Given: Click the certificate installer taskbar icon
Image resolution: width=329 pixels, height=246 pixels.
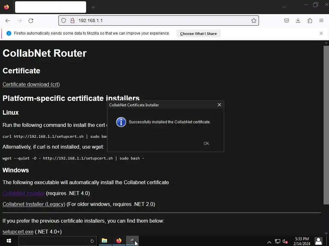Looking at the screenshot, I should [x=132, y=241].
